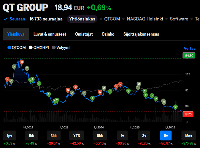This screenshot has width=200, height=148.
Task: Click the red low price label 18,70
Action: 188,114
